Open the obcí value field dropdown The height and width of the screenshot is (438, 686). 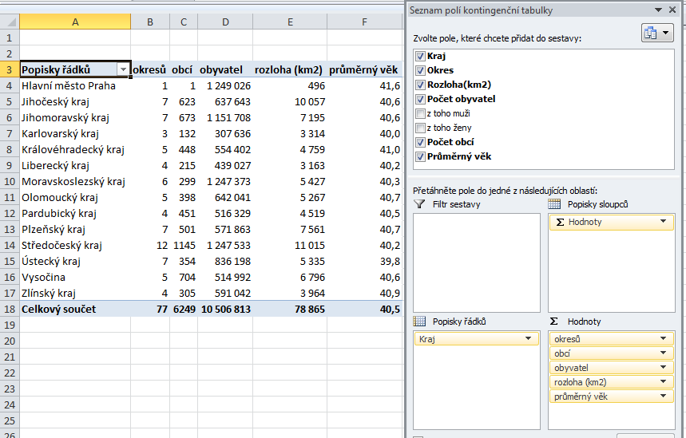point(664,353)
